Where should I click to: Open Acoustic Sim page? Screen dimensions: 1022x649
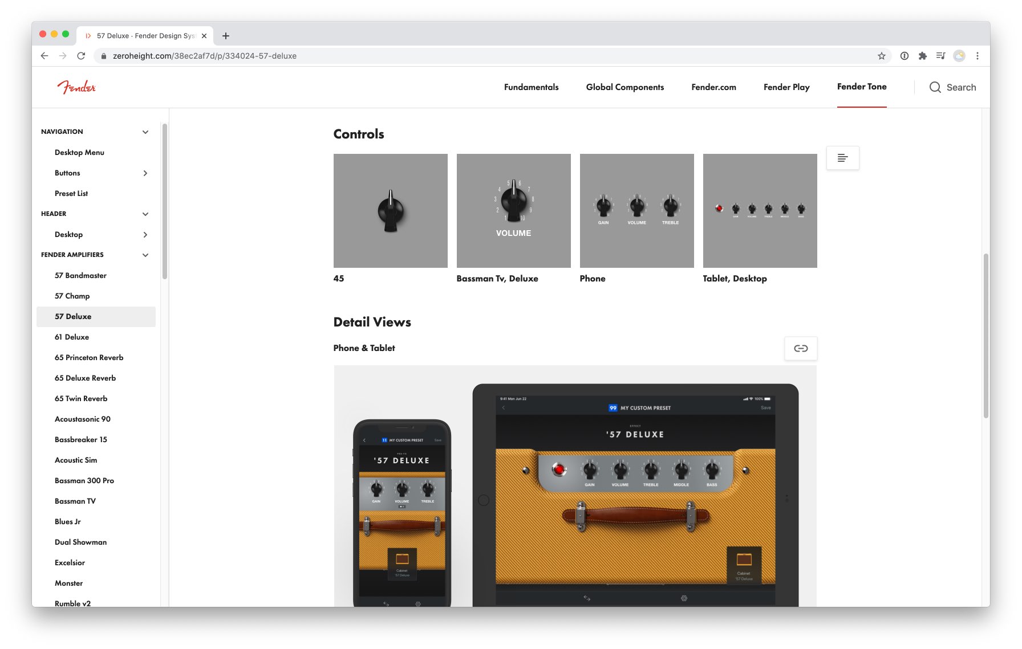point(76,460)
